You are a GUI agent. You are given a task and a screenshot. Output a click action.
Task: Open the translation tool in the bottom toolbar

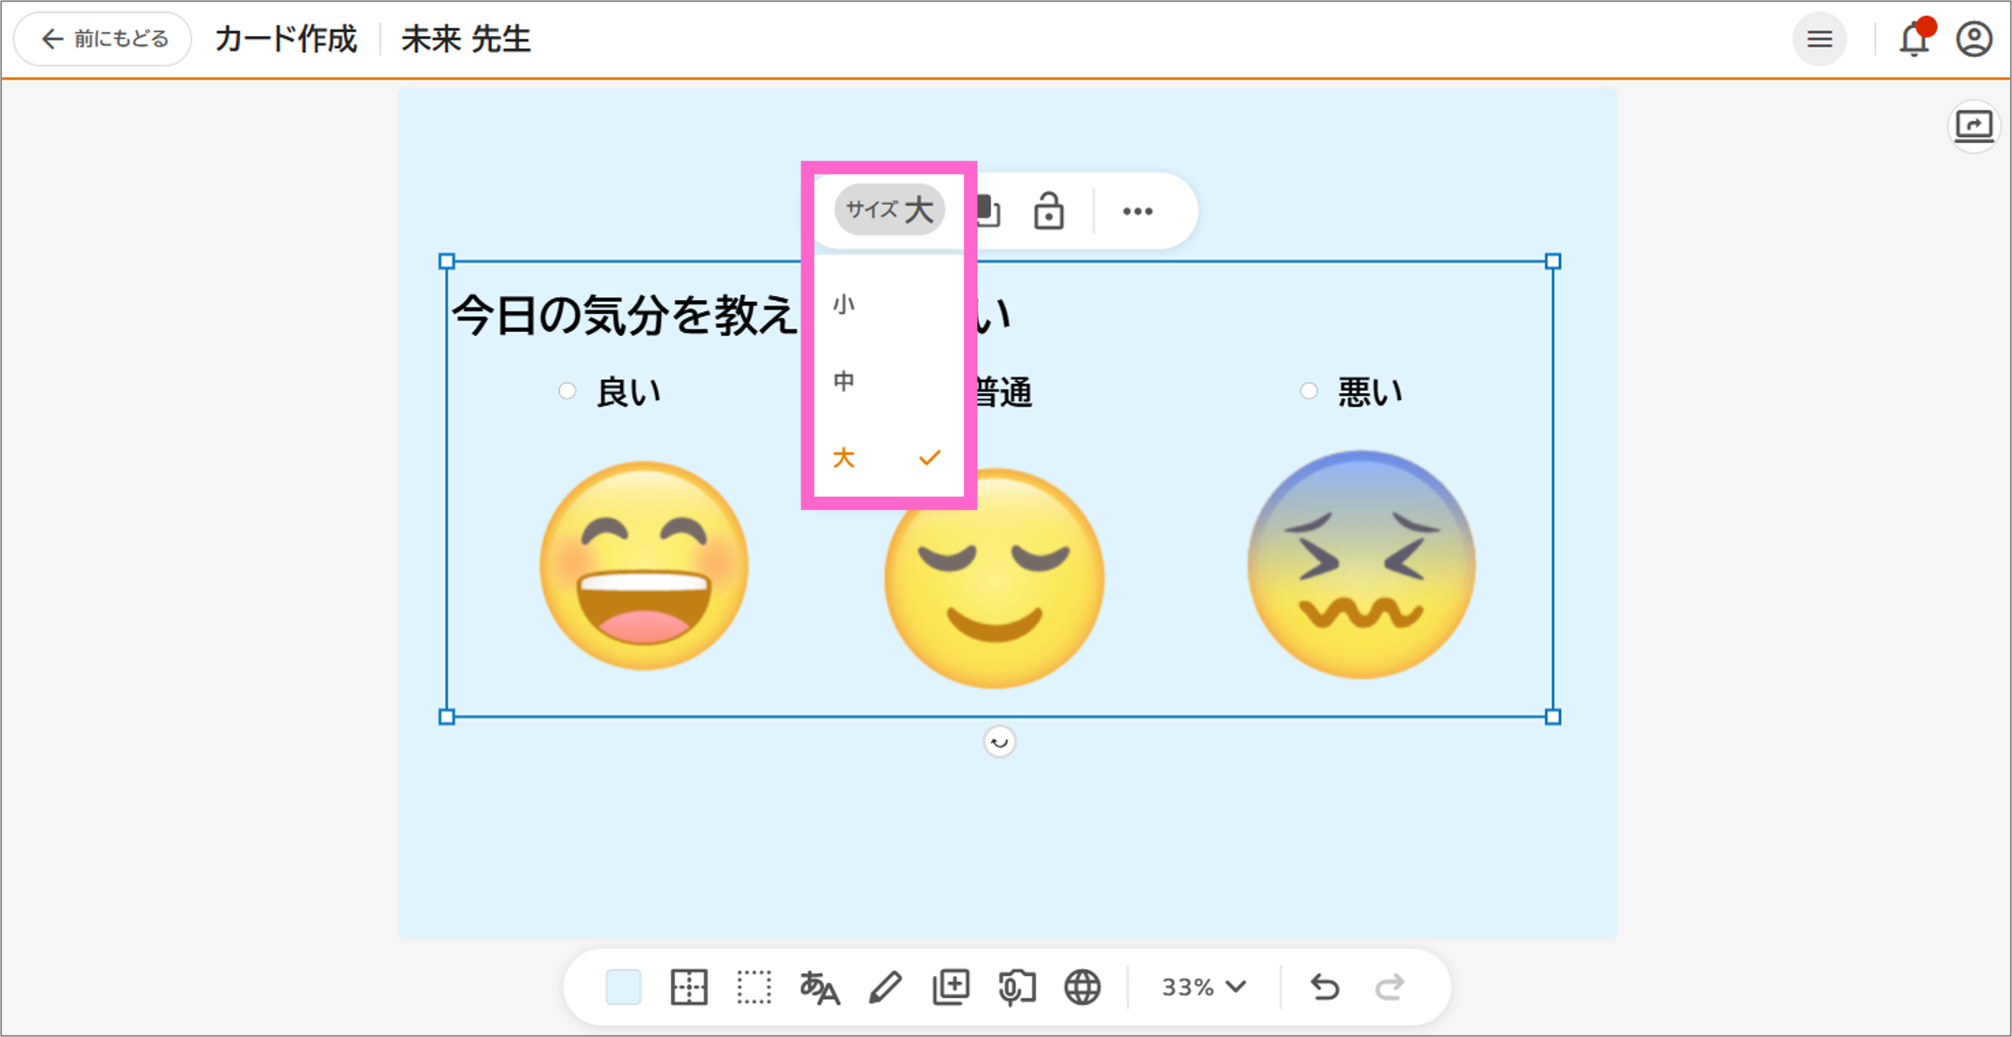tap(820, 987)
